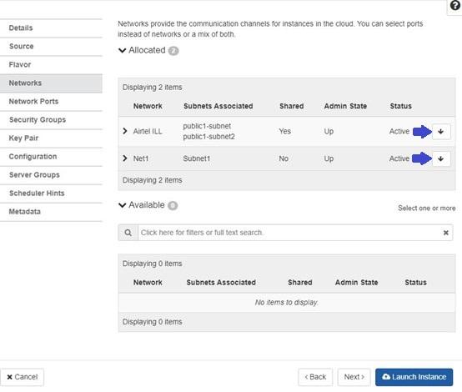Open the Details step
This screenshot has width=462, height=392.
(x=51, y=28)
